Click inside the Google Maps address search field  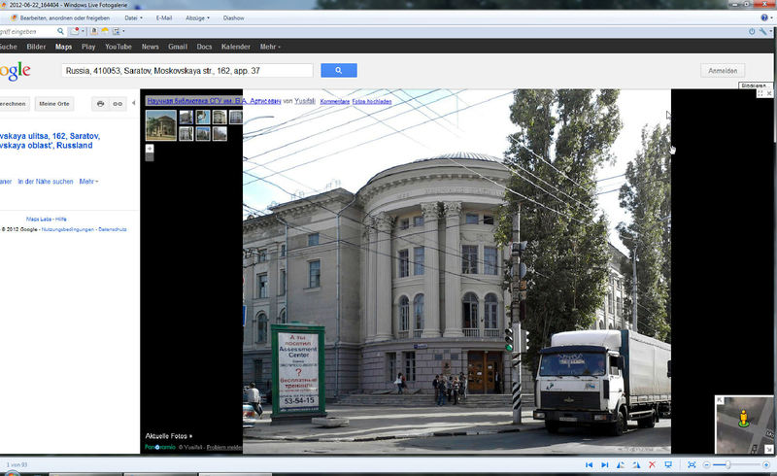point(186,71)
